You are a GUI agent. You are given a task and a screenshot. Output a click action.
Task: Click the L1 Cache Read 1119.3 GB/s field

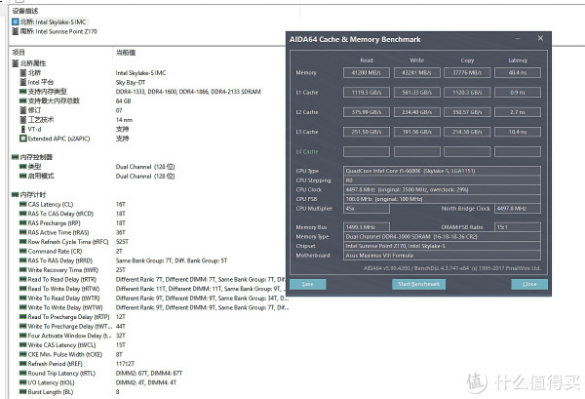point(367,93)
